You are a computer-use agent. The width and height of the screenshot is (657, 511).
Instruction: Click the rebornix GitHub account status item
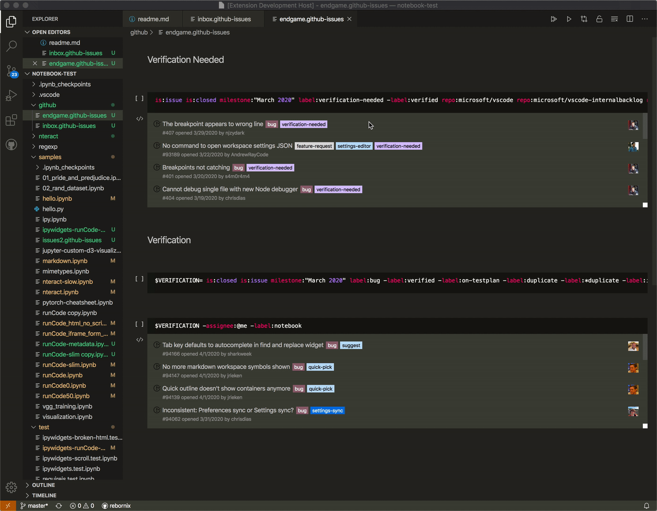(x=116, y=506)
